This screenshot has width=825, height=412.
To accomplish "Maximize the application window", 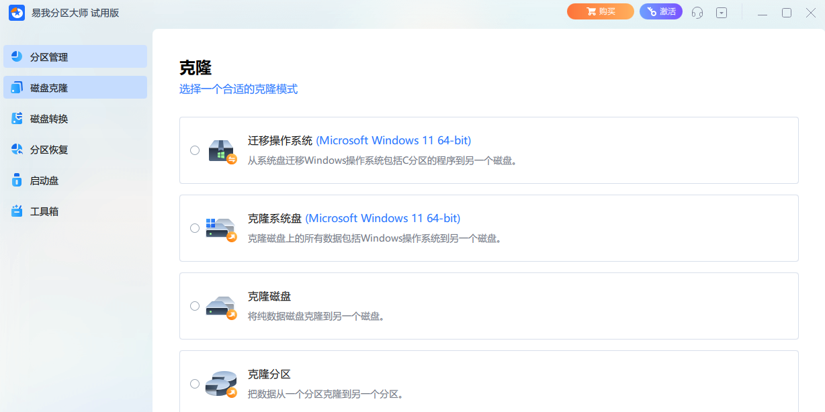I will tap(787, 12).
